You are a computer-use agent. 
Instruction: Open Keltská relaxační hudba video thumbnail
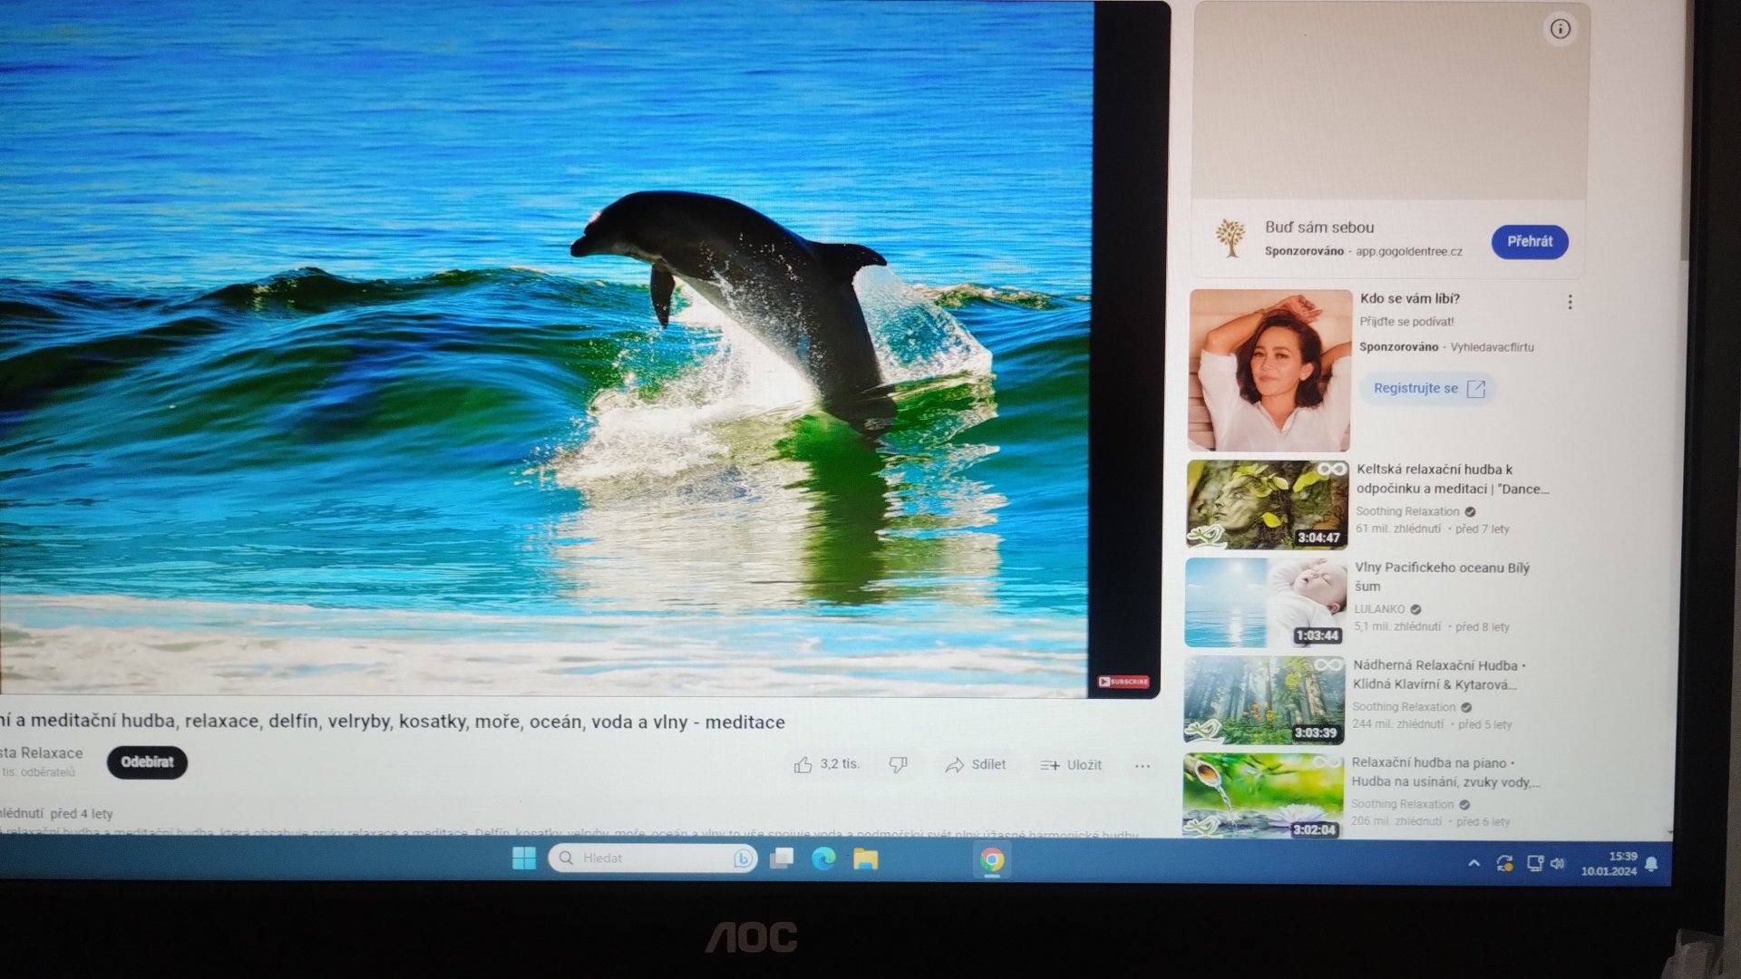[1267, 504]
